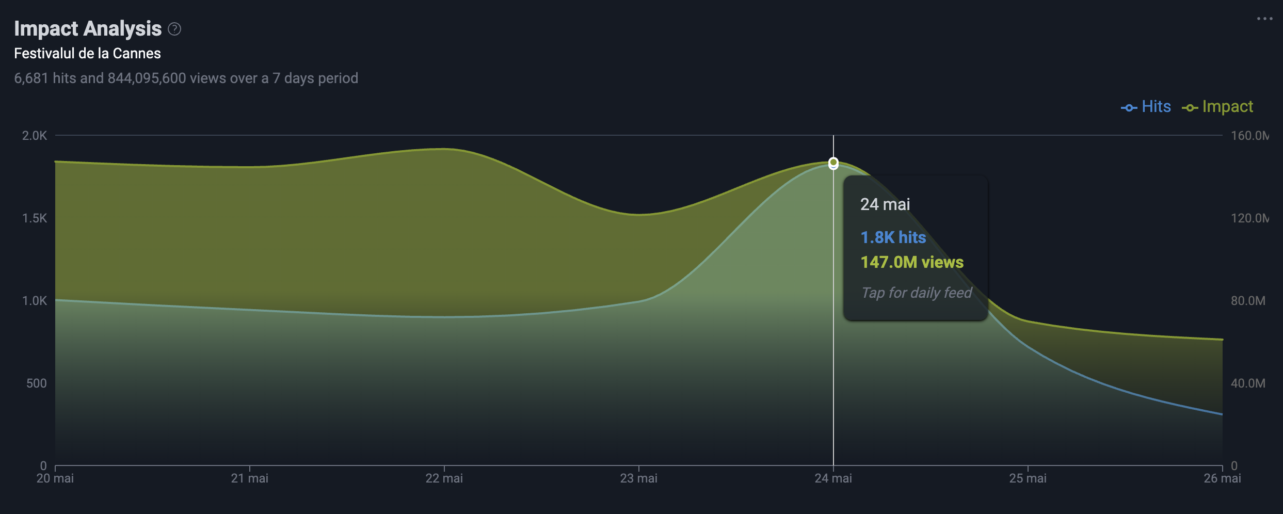
Task: Click the highlighted data point on 24 mai
Action: [x=833, y=163]
